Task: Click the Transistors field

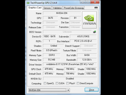Action: pyautogui.click(x=75, y=27)
